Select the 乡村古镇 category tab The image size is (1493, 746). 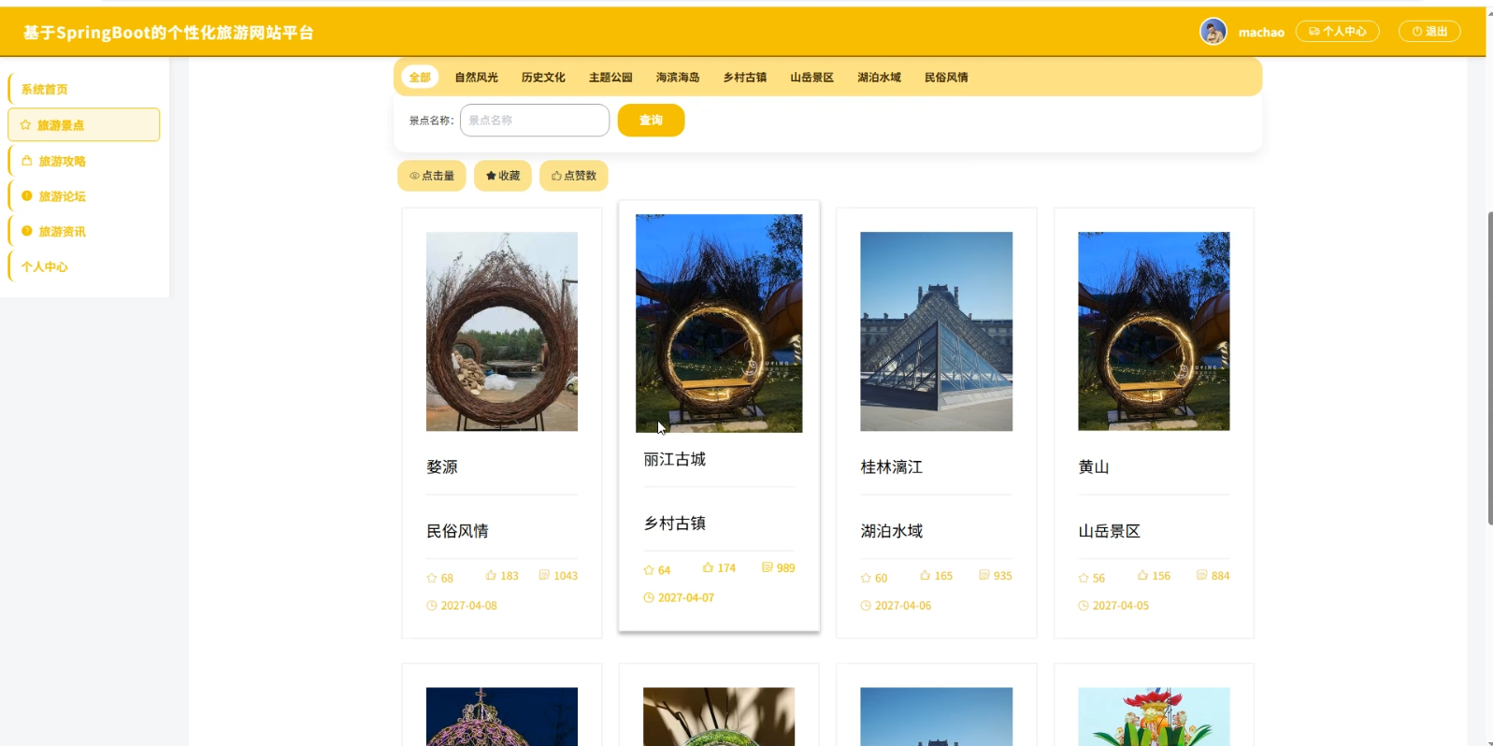click(x=745, y=78)
